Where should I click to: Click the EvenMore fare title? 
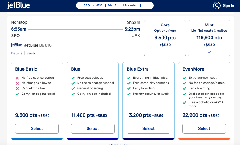(193, 69)
